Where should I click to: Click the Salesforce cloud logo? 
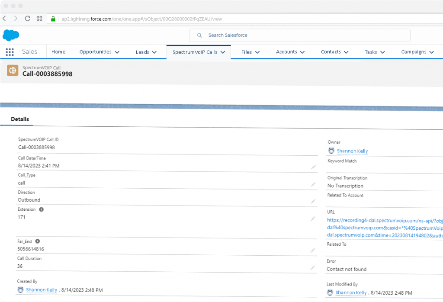click(x=10, y=35)
